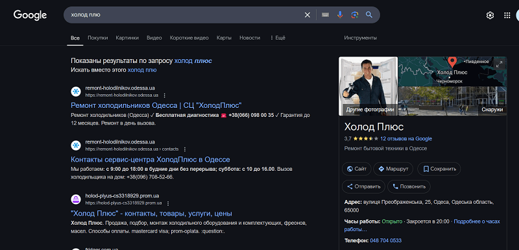Open the Новости tab

[250, 38]
